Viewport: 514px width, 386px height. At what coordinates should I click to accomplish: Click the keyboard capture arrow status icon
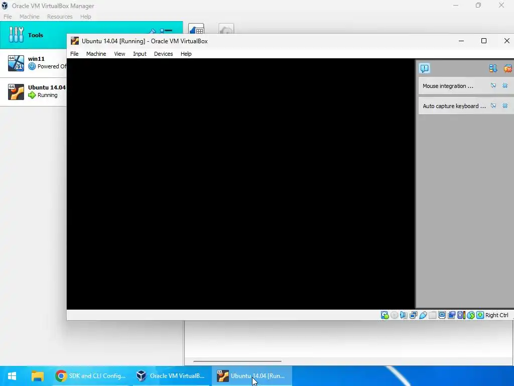pyautogui.click(x=480, y=315)
